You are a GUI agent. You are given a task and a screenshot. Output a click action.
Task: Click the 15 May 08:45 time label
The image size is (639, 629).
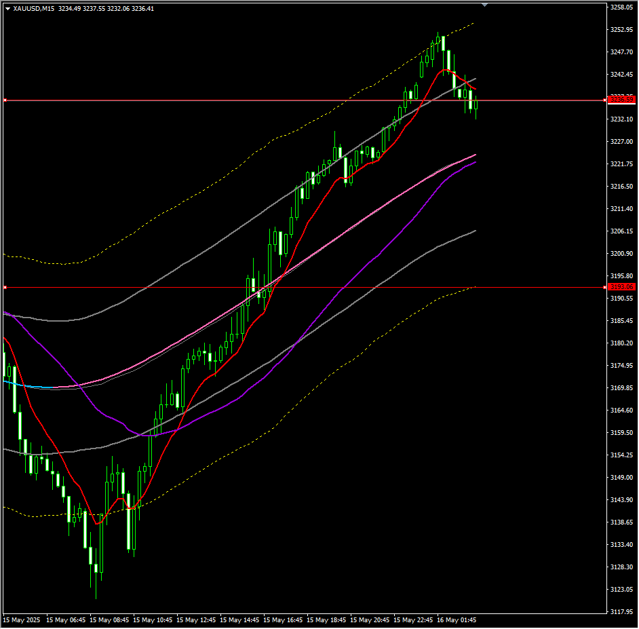point(109,620)
